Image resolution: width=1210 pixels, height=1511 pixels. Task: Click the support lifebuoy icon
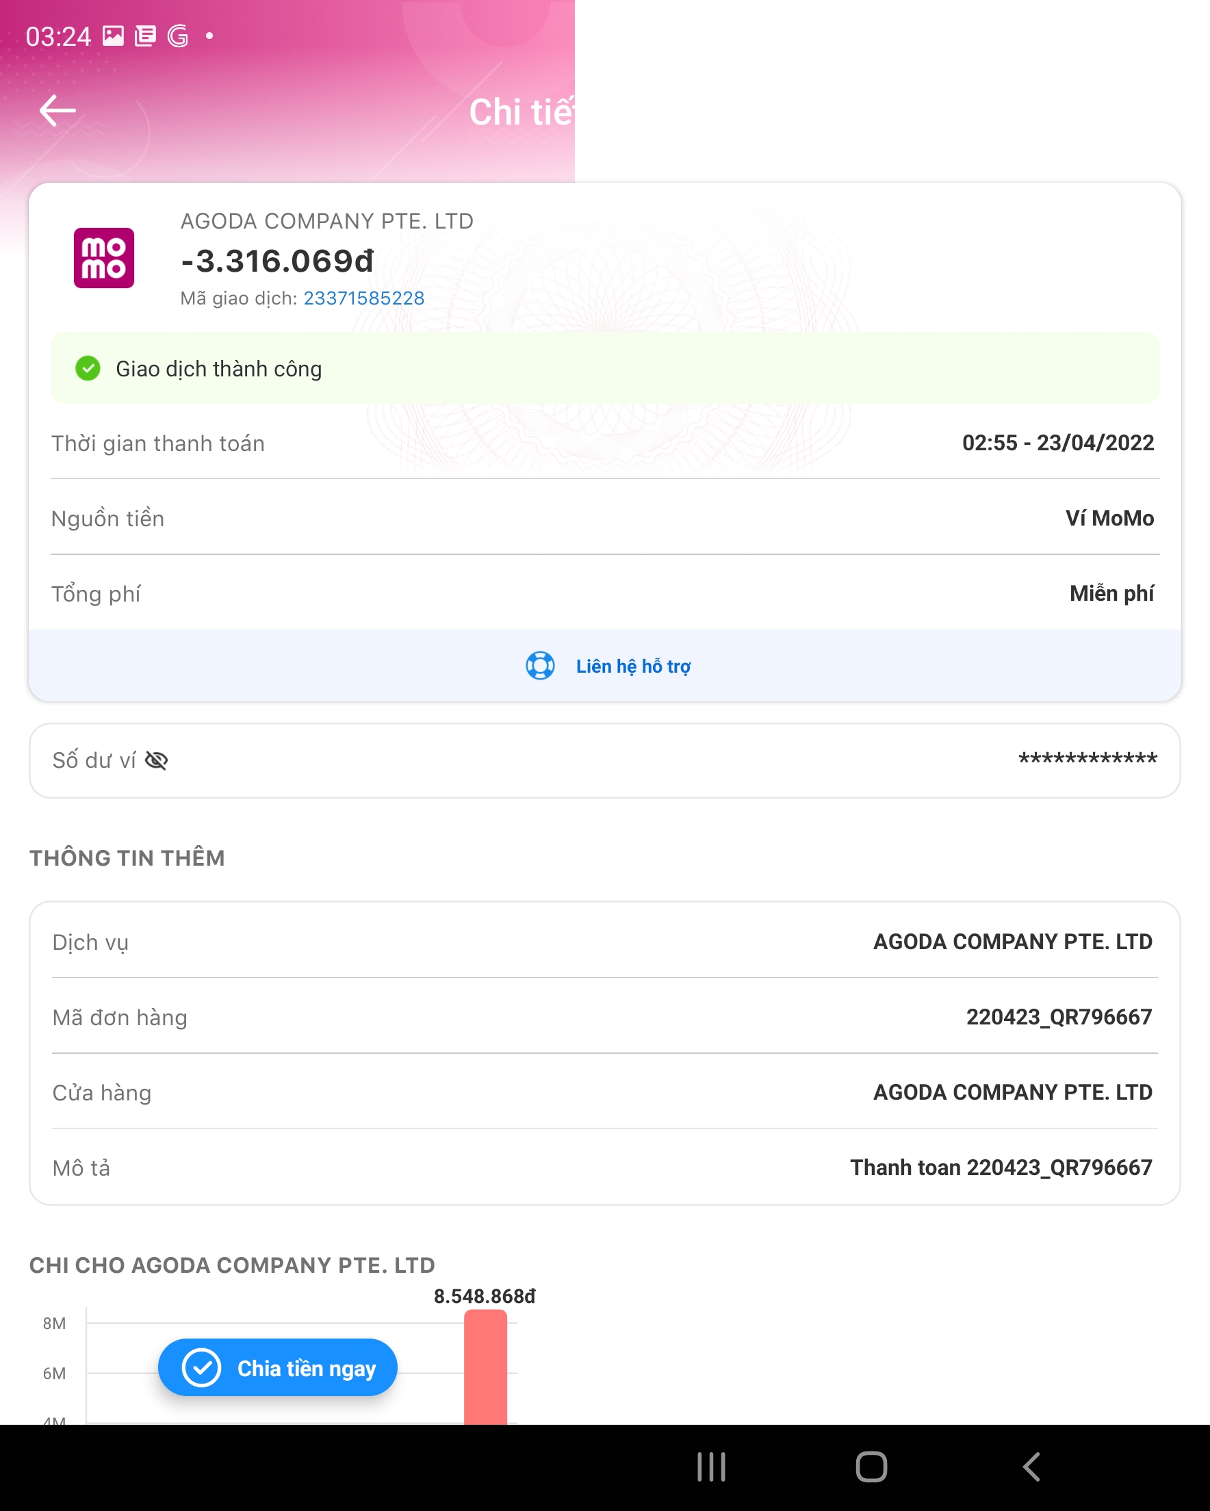click(540, 665)
